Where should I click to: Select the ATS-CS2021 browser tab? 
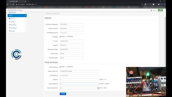coord(16,1)
